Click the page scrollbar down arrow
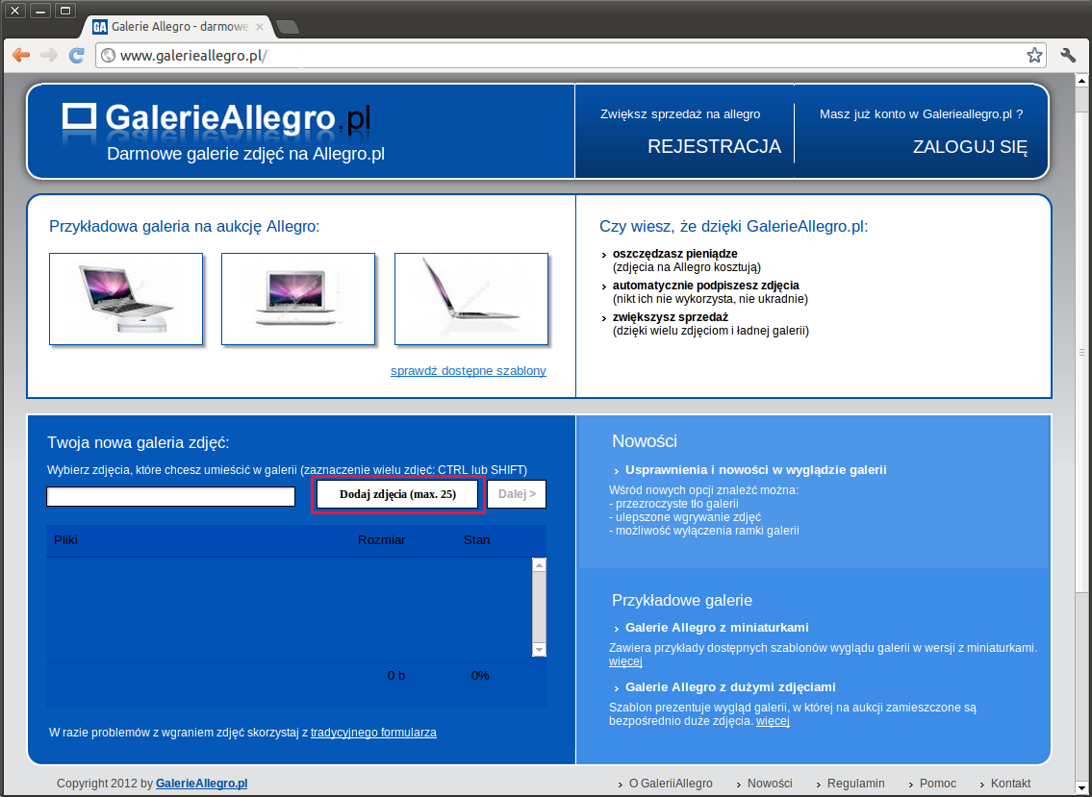The image size is (1092, 797). coord(1082,788)
